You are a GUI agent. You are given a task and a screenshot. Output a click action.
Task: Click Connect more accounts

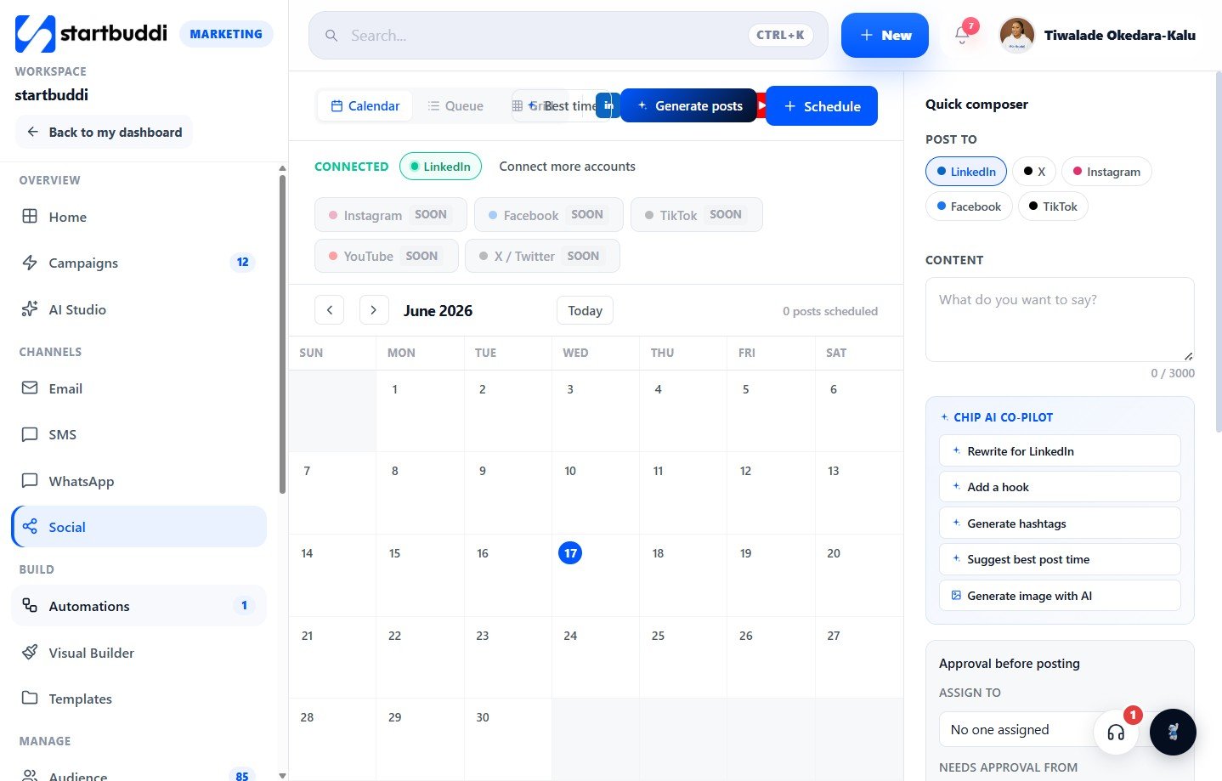point(567,167)
